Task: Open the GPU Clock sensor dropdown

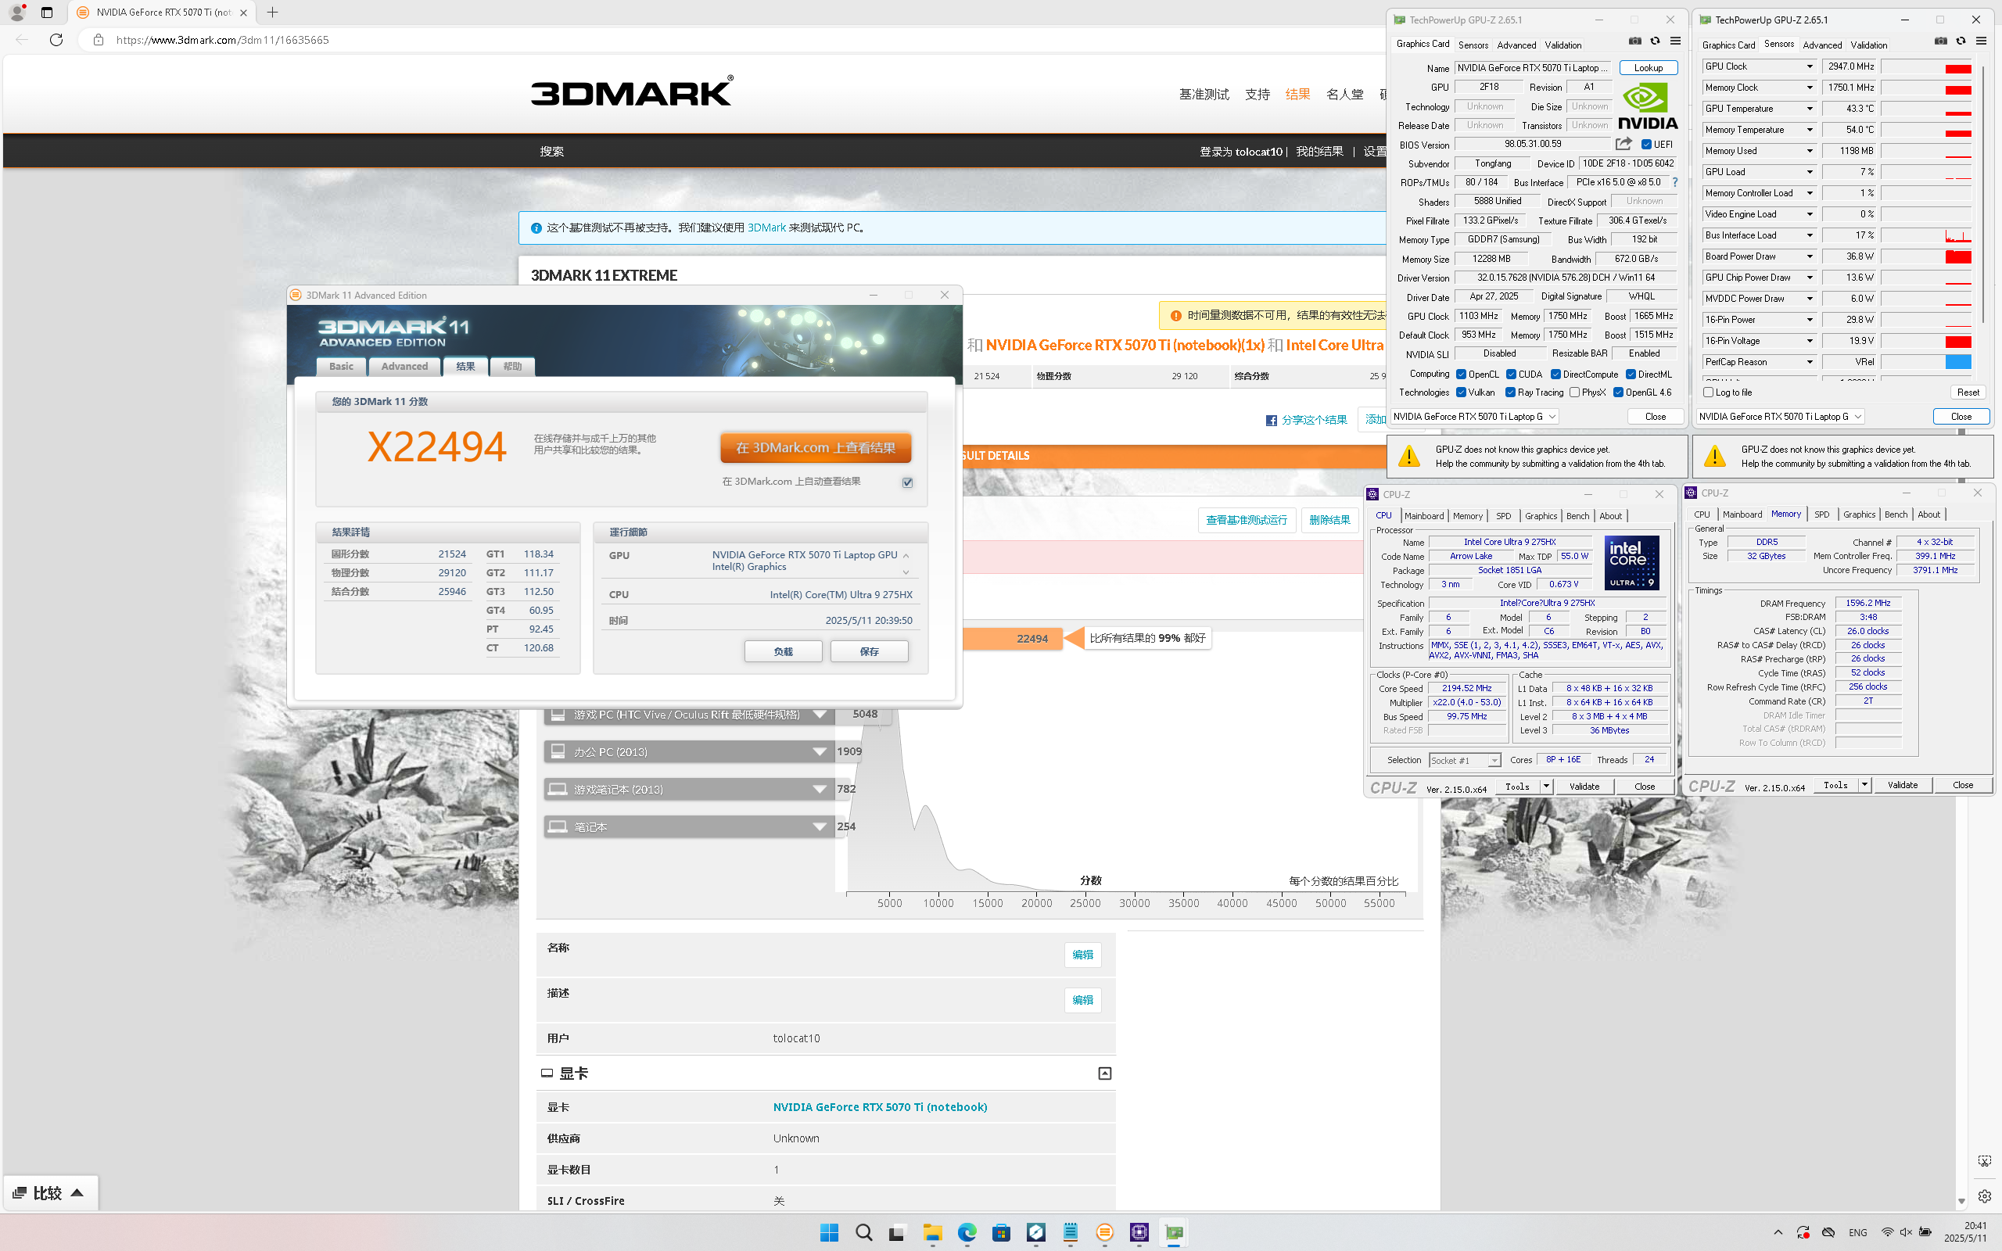Action: click(x=1810, y=66)
